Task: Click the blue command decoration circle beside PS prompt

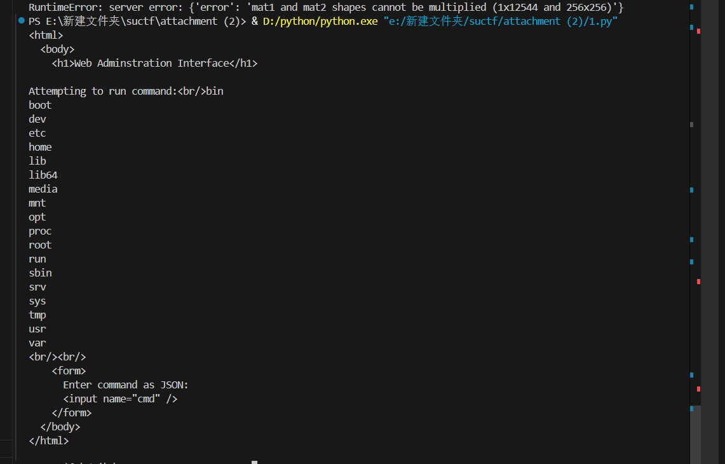Action: coord(21,20)
